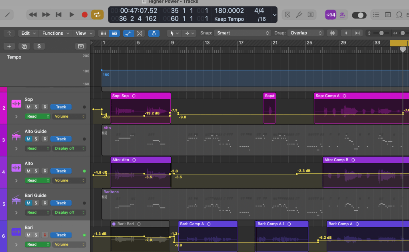This screenshot has height=252, width=409.
Task: Click the Track button on Alto Guide
Action: coord(61,139)
